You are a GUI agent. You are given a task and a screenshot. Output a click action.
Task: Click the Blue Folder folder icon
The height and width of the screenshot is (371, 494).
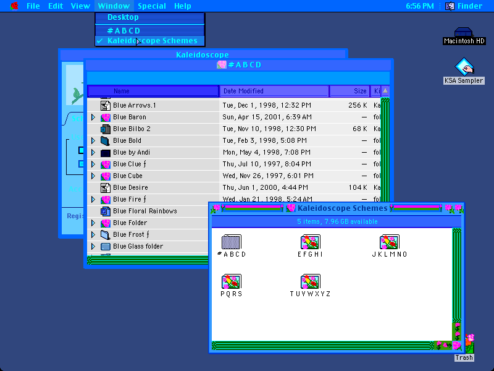(x=106, y=223)
